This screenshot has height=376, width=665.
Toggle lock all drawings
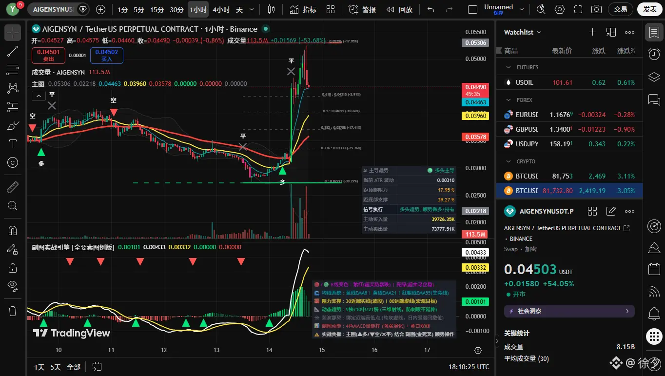coord(13,268)
